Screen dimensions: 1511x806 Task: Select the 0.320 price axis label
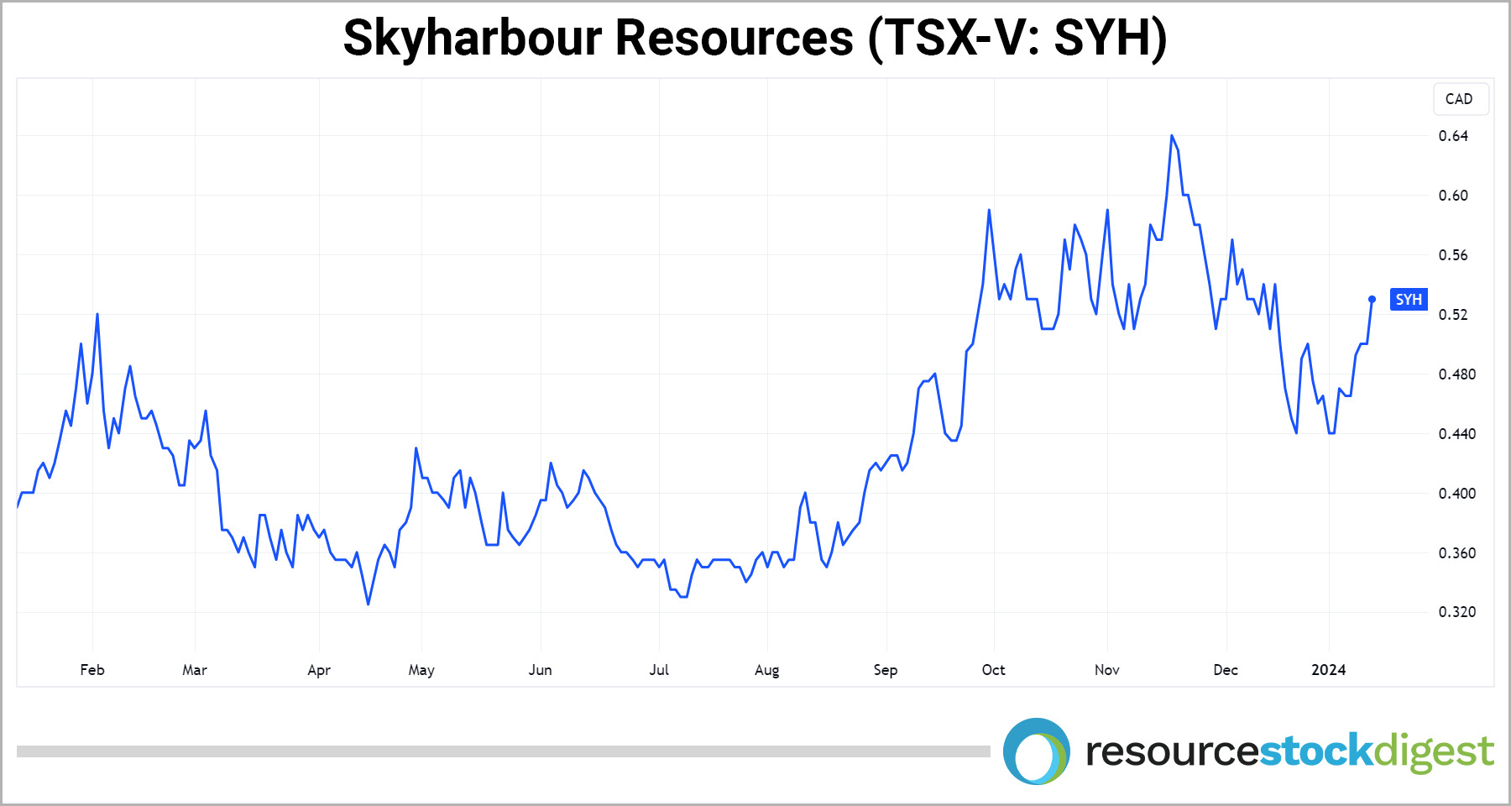pyautogui.click(x=1456, y=612)
